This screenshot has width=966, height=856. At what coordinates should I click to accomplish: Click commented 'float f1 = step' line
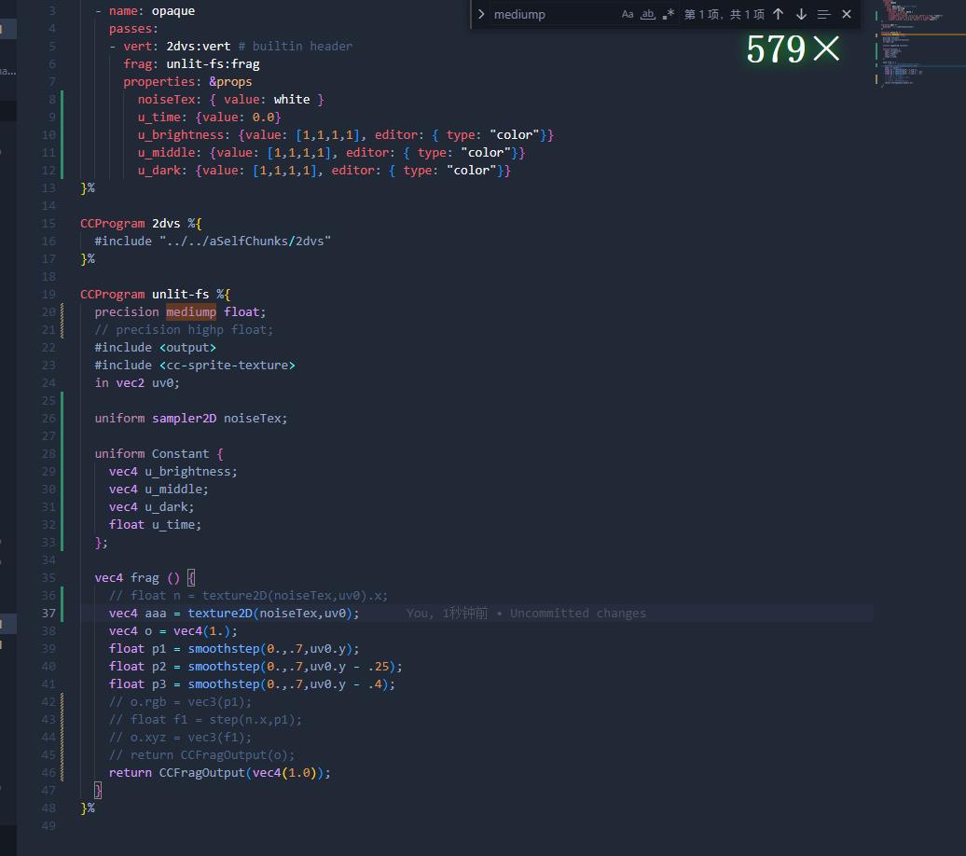click(206, 720)
